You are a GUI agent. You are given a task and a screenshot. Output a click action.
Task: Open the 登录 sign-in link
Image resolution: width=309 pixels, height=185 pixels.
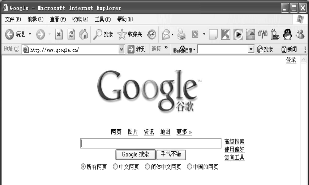pyautogui.click(x=291, y=60)
